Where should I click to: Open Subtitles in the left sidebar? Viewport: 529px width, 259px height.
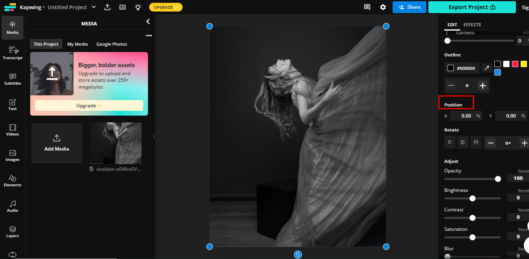pos(12,79)
